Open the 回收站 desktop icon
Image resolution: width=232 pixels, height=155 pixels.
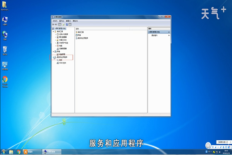[5, 51]
